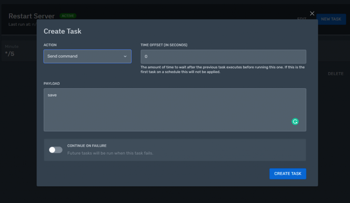Screen dimensions: 350x203
Task: Click the 'Future tasks will be run' description
Action: click(110, 153)
